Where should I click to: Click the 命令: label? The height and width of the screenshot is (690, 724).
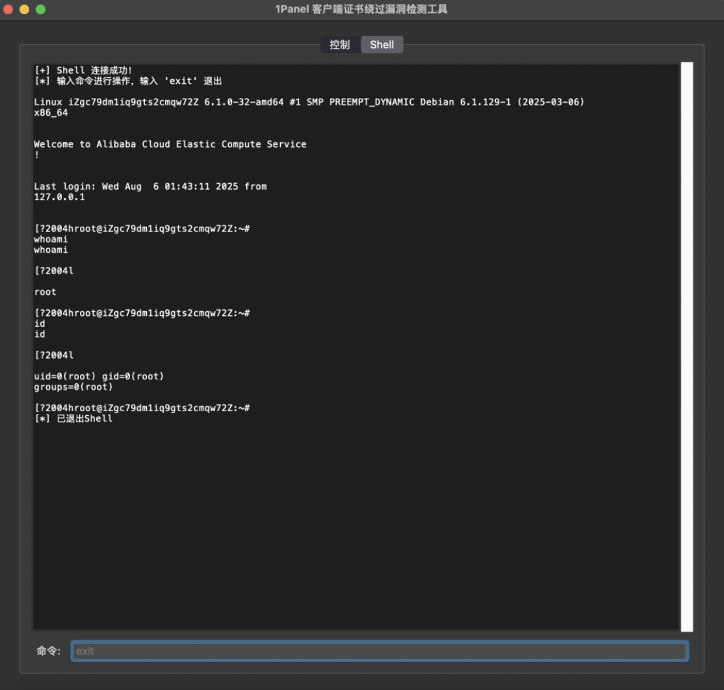click(49, 651)
